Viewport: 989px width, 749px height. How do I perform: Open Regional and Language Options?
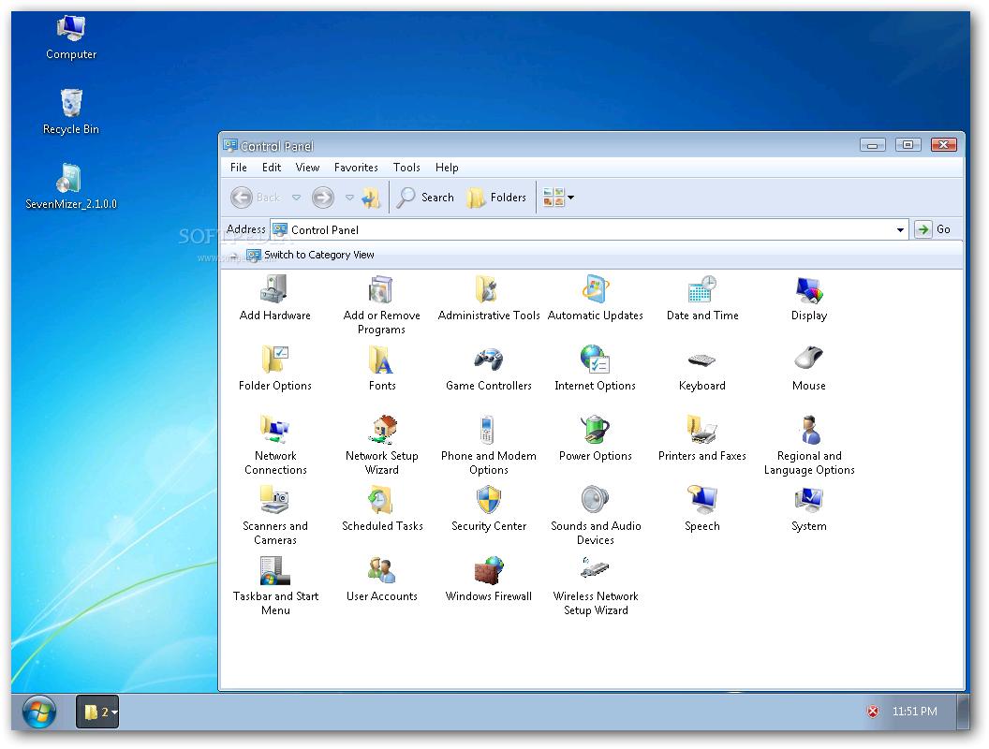pyautogui.click(x=809, y=445)
